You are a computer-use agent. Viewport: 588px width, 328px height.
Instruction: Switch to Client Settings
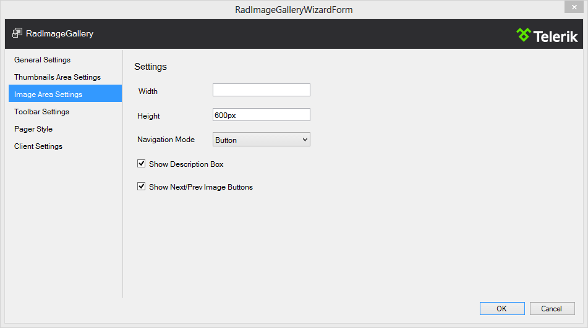(38, 146)
